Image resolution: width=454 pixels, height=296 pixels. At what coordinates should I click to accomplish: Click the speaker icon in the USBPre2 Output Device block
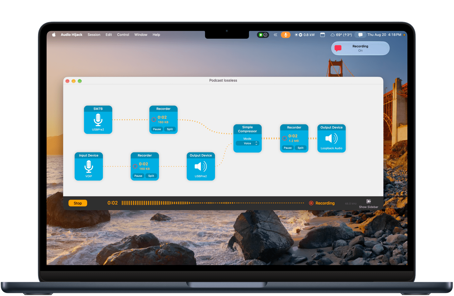point(201,166)
